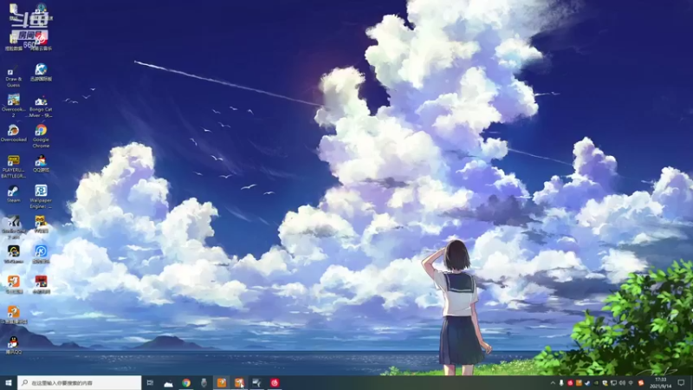Launch Steam from the desktop shortcut

(x=13, y=194)
